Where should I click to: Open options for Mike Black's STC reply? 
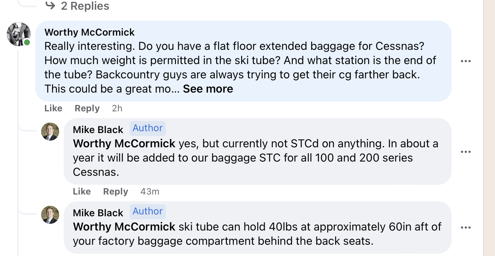pos(465,152)
